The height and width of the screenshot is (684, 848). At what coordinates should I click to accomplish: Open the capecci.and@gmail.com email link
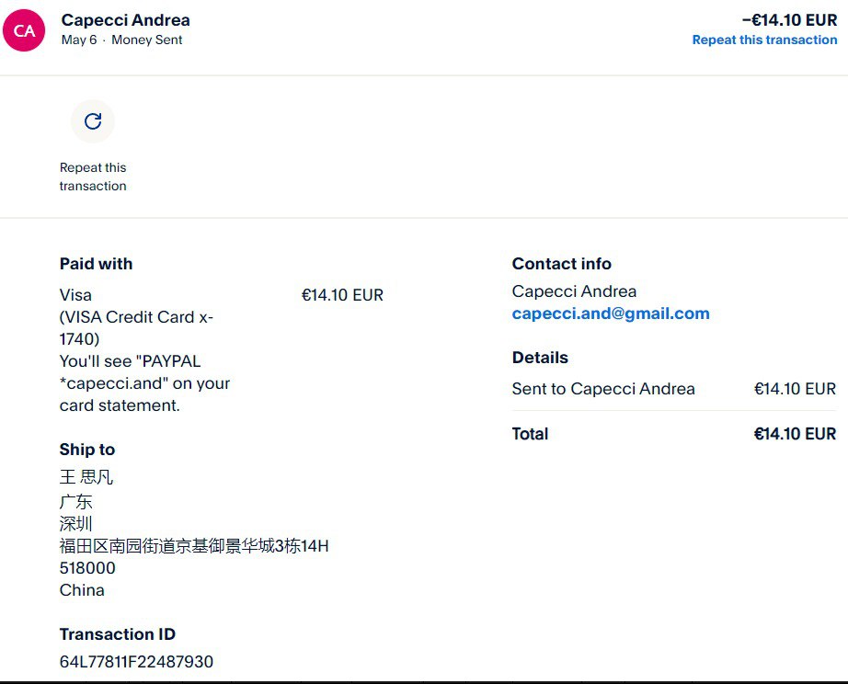[611, 313]
